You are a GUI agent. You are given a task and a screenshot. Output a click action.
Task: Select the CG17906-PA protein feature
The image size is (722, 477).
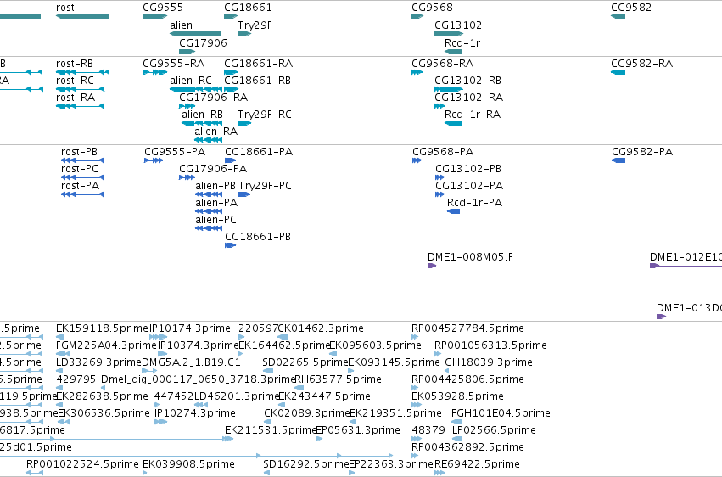coord(213,169)
